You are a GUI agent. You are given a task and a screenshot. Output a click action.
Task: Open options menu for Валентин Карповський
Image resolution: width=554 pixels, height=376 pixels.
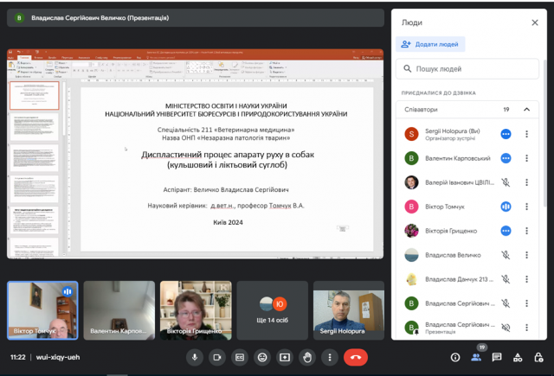click(526, 158)
